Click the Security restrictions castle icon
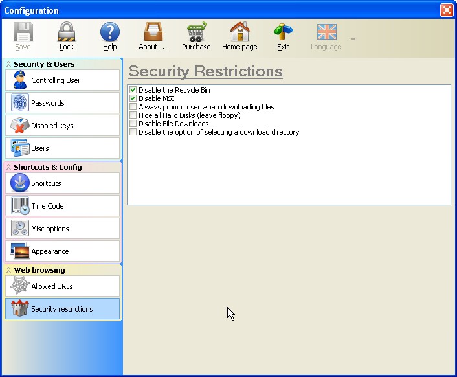Viewport: 457px width, 377px height. coord(20,308)
